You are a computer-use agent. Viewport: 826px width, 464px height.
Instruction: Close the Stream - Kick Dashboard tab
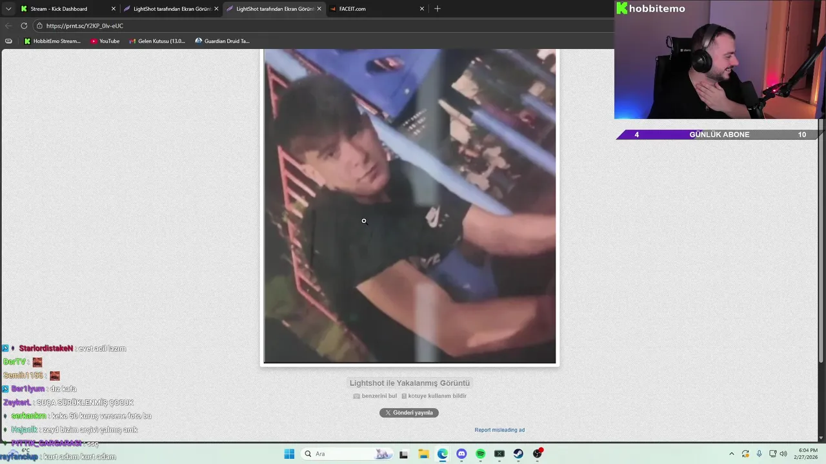coord(114,9)
